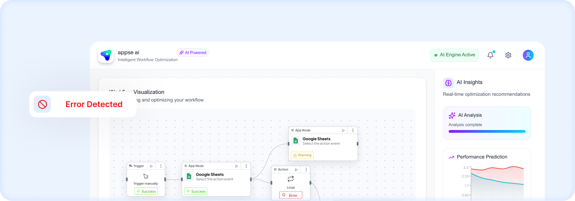Click the AI Analysis progress bar

coord(487,131)
